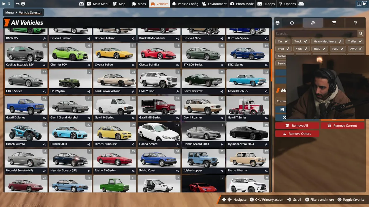This screenshot has height=207, width=369.
Task: Toggle the RWD filter checkbox
Action: click(320, 49)
